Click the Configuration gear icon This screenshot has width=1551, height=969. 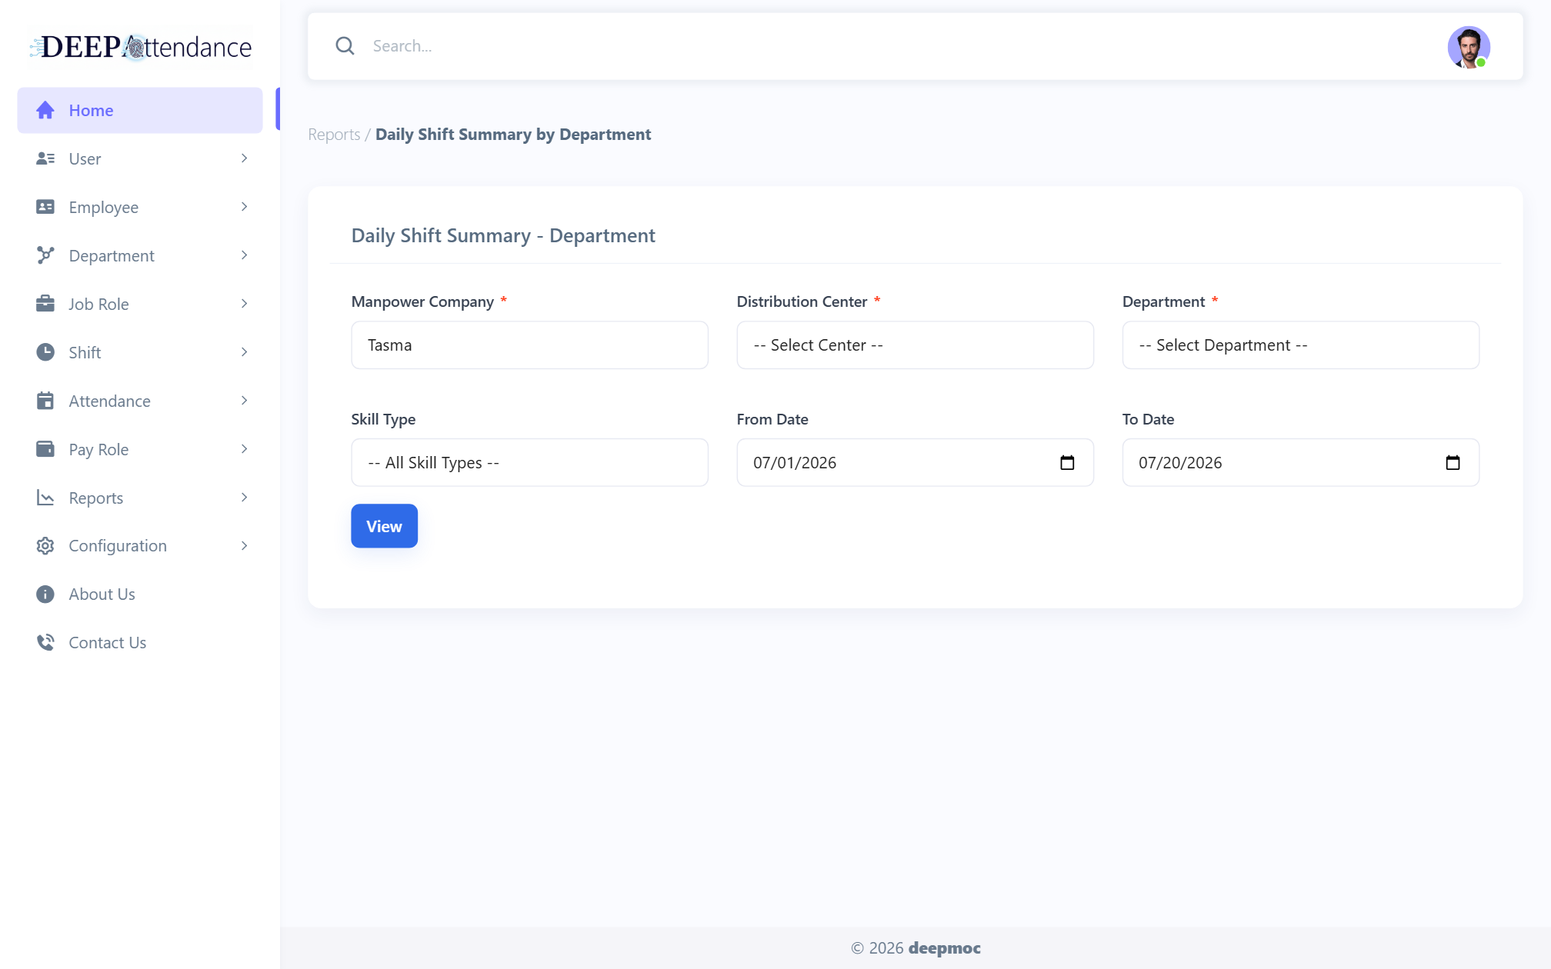pyautogui.click(x=45, y=546)
